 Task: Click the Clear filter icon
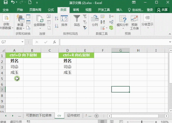85,16
